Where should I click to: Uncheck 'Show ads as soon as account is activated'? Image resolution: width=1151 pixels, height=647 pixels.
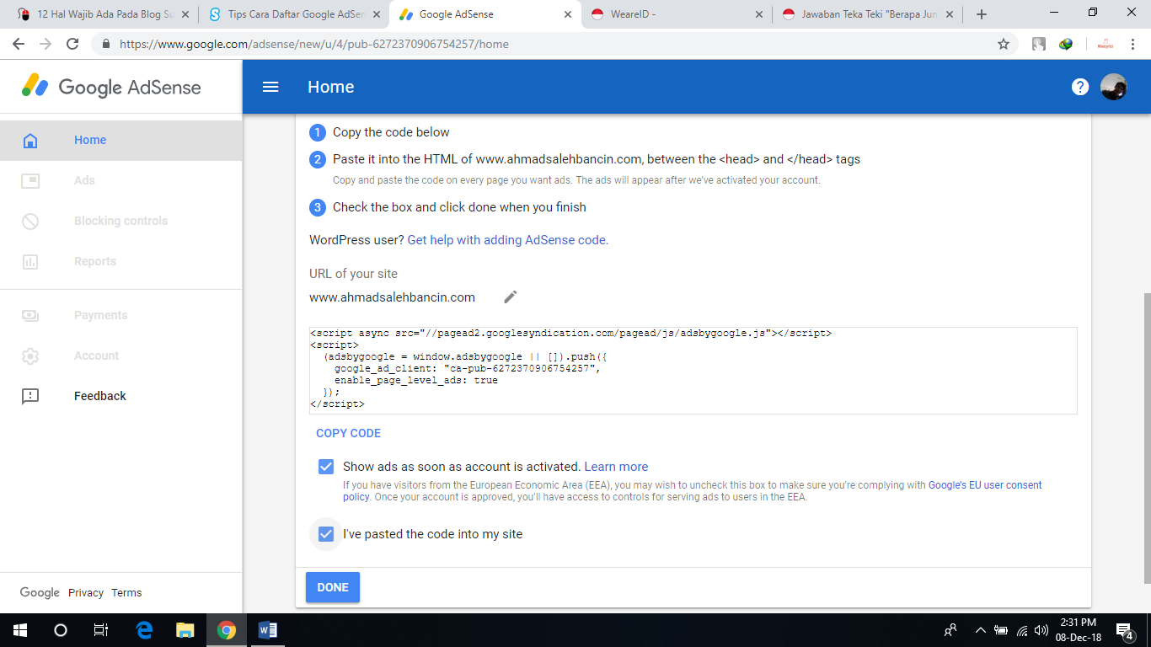[x=325, y=465]
